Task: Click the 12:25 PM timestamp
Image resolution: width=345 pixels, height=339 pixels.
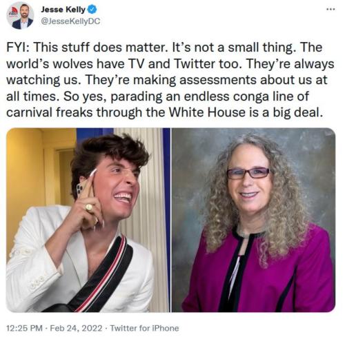Action: [x=24, y=328]
